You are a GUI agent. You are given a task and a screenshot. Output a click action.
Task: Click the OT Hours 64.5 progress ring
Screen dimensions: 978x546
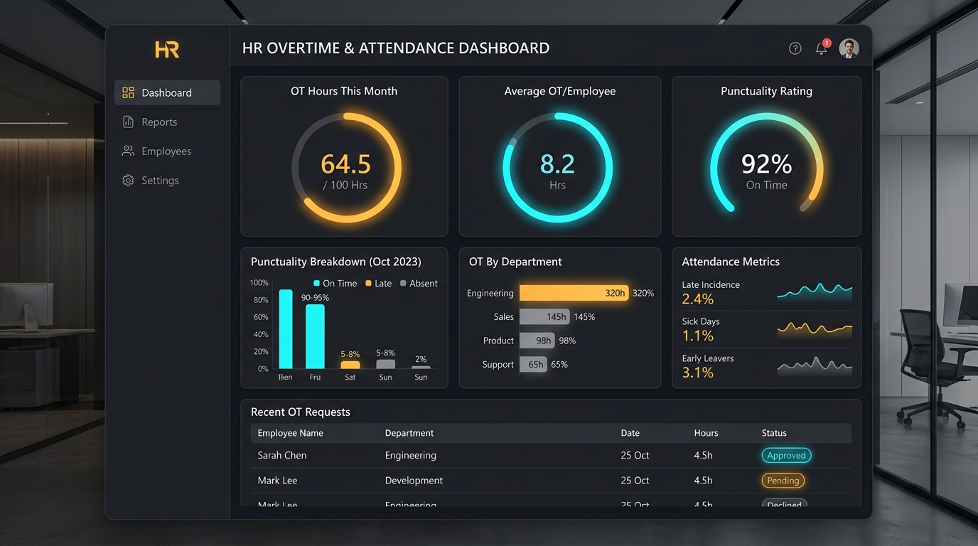tap(346, 168)
